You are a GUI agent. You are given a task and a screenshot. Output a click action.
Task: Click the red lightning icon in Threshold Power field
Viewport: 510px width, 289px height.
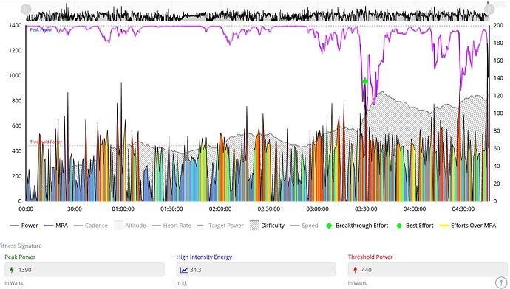click(356, 270)
